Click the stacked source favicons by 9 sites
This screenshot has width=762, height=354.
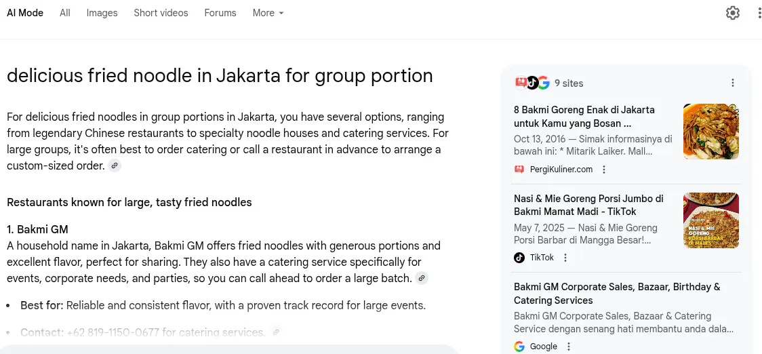click(x=532, y=83)
